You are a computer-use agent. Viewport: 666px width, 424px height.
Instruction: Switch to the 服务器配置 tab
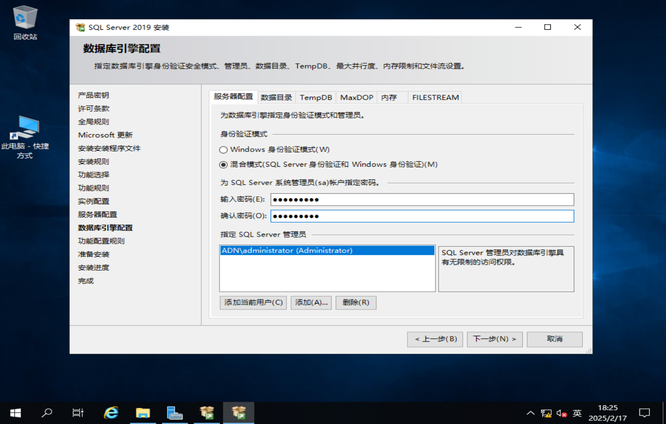point(233,97)
